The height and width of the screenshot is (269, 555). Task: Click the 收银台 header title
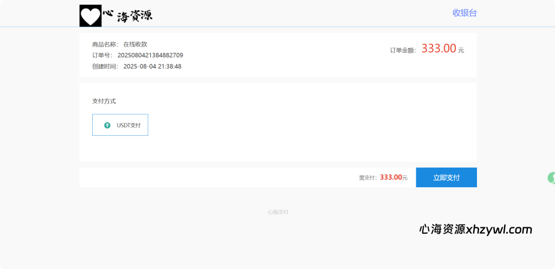click(464, 13)
